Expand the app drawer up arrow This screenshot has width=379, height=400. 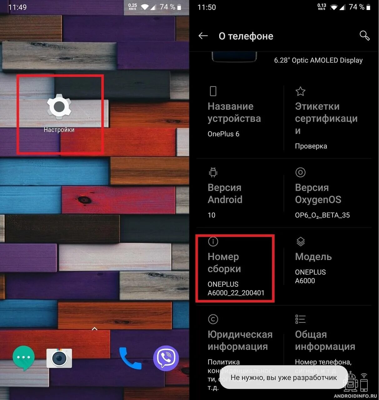coord(94,329)
